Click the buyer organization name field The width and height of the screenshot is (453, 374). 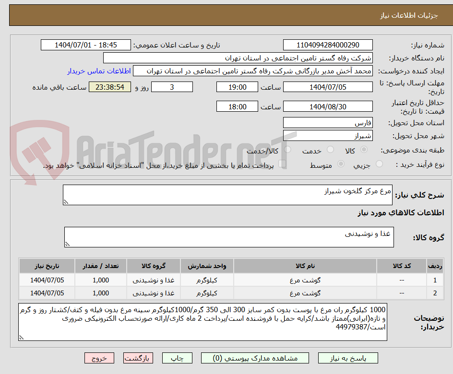[238, 58]
